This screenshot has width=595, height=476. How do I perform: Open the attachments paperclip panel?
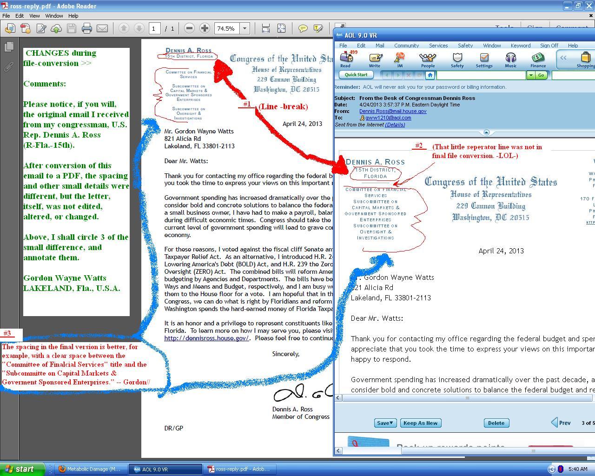9,66
